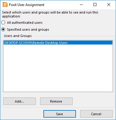116x120 pixels.
Task: Select DESKTOP-SCVIIVH\Remote Desktop Users list entry
Action: click(58, 43)
